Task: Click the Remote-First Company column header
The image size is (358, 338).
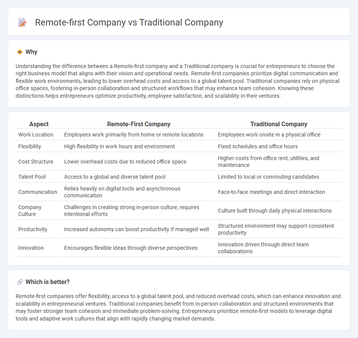Action: point(139,124)
